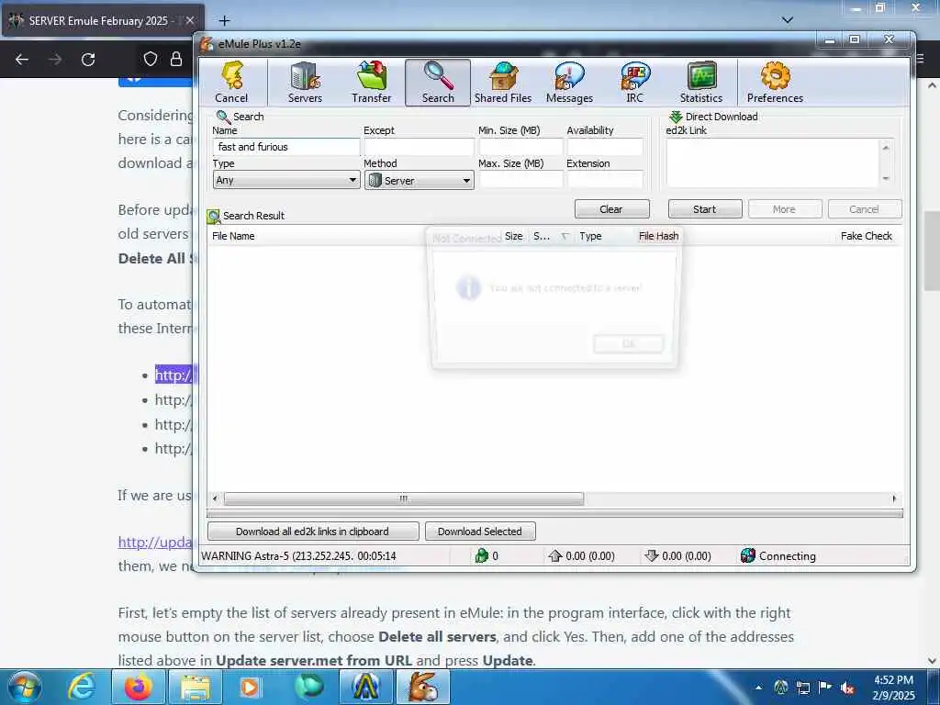
Task: Click the Download Selected button
Action: pos(479,532)
